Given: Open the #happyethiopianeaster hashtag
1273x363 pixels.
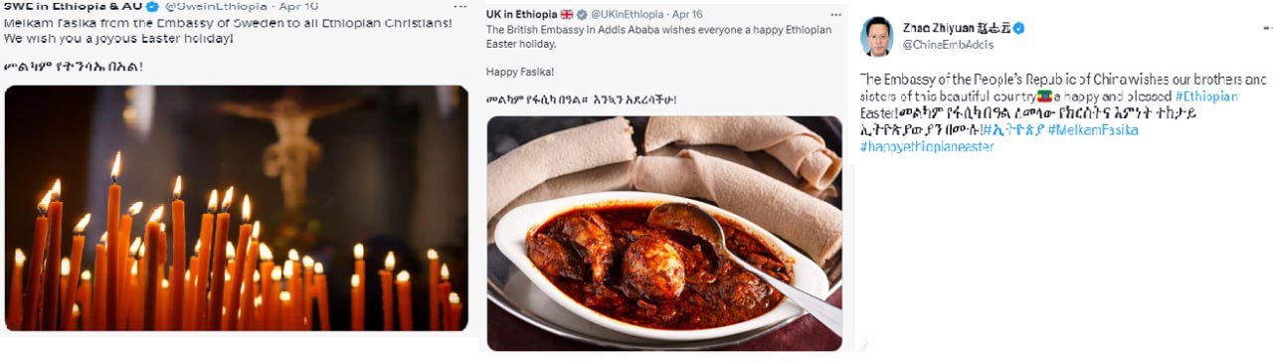Looking at the screenshot, I should 927,147.
